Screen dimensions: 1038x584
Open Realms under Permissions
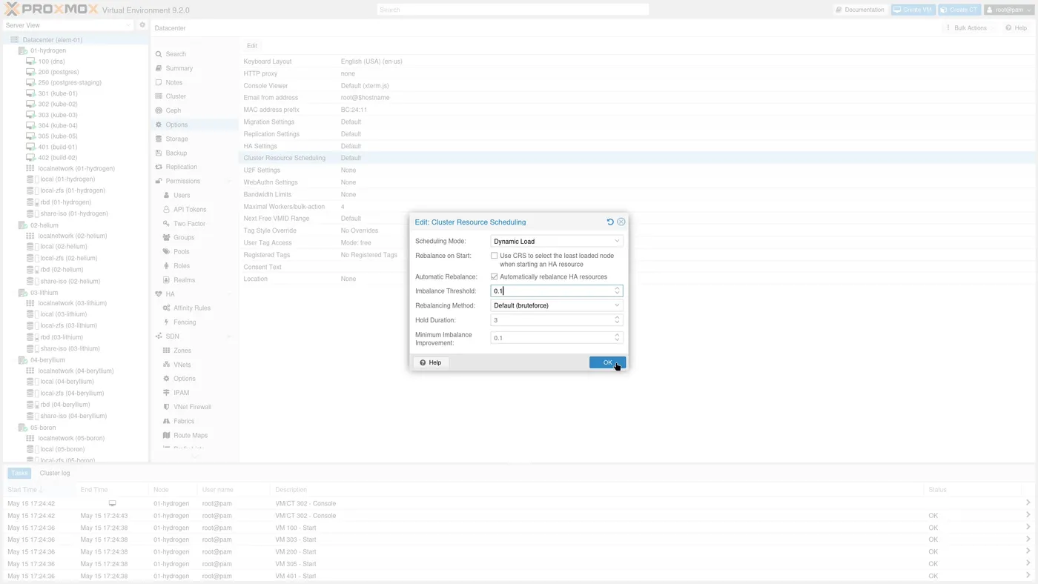[185, 279]
